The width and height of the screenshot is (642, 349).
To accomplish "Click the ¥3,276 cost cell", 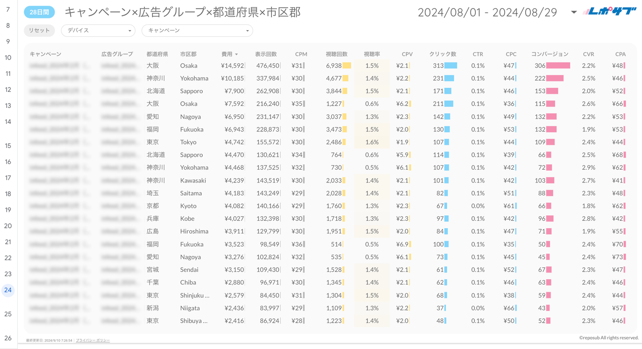I will pyautogui.click(x=234, y=257).
